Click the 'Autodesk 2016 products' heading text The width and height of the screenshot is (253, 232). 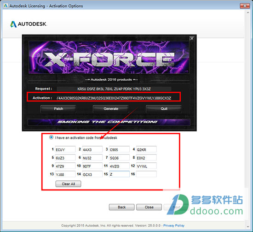[x=111, y=80]
